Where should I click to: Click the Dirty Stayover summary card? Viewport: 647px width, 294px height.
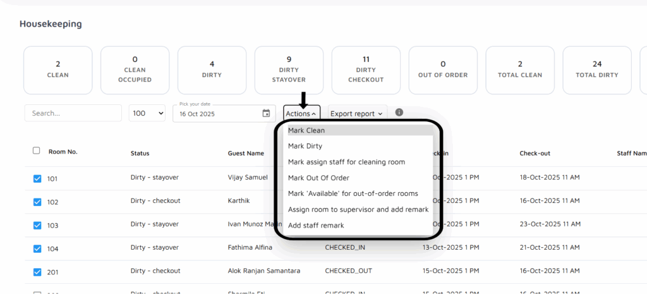(289, 70)
